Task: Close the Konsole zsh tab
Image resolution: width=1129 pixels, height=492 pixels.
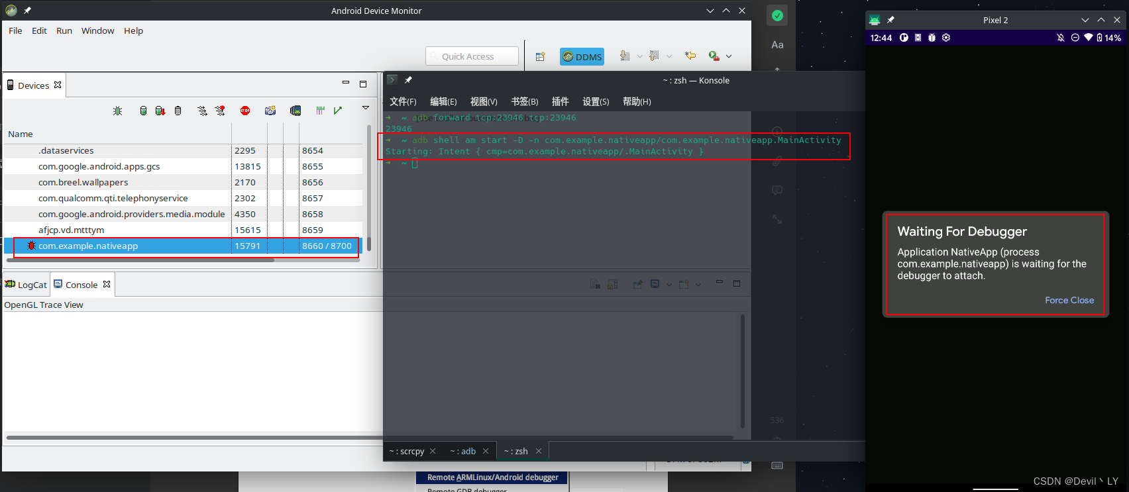Action: [539, 451]
